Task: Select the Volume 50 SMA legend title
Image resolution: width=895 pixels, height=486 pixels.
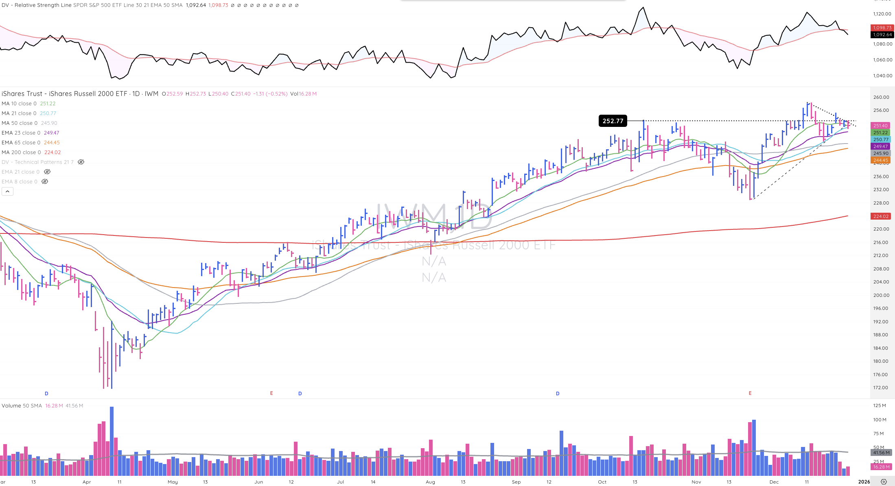Action: point(22,406)
